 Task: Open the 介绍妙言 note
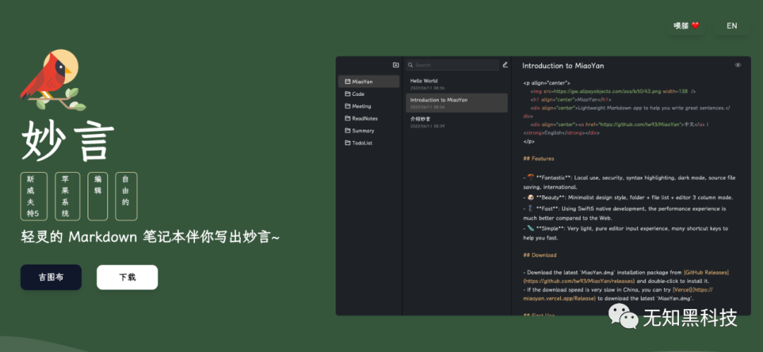click(x=456, y=122)
